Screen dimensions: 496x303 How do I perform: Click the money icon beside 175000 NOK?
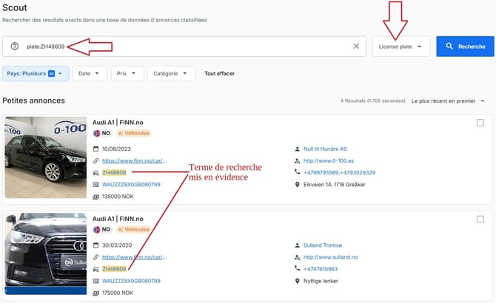[95, 293]
